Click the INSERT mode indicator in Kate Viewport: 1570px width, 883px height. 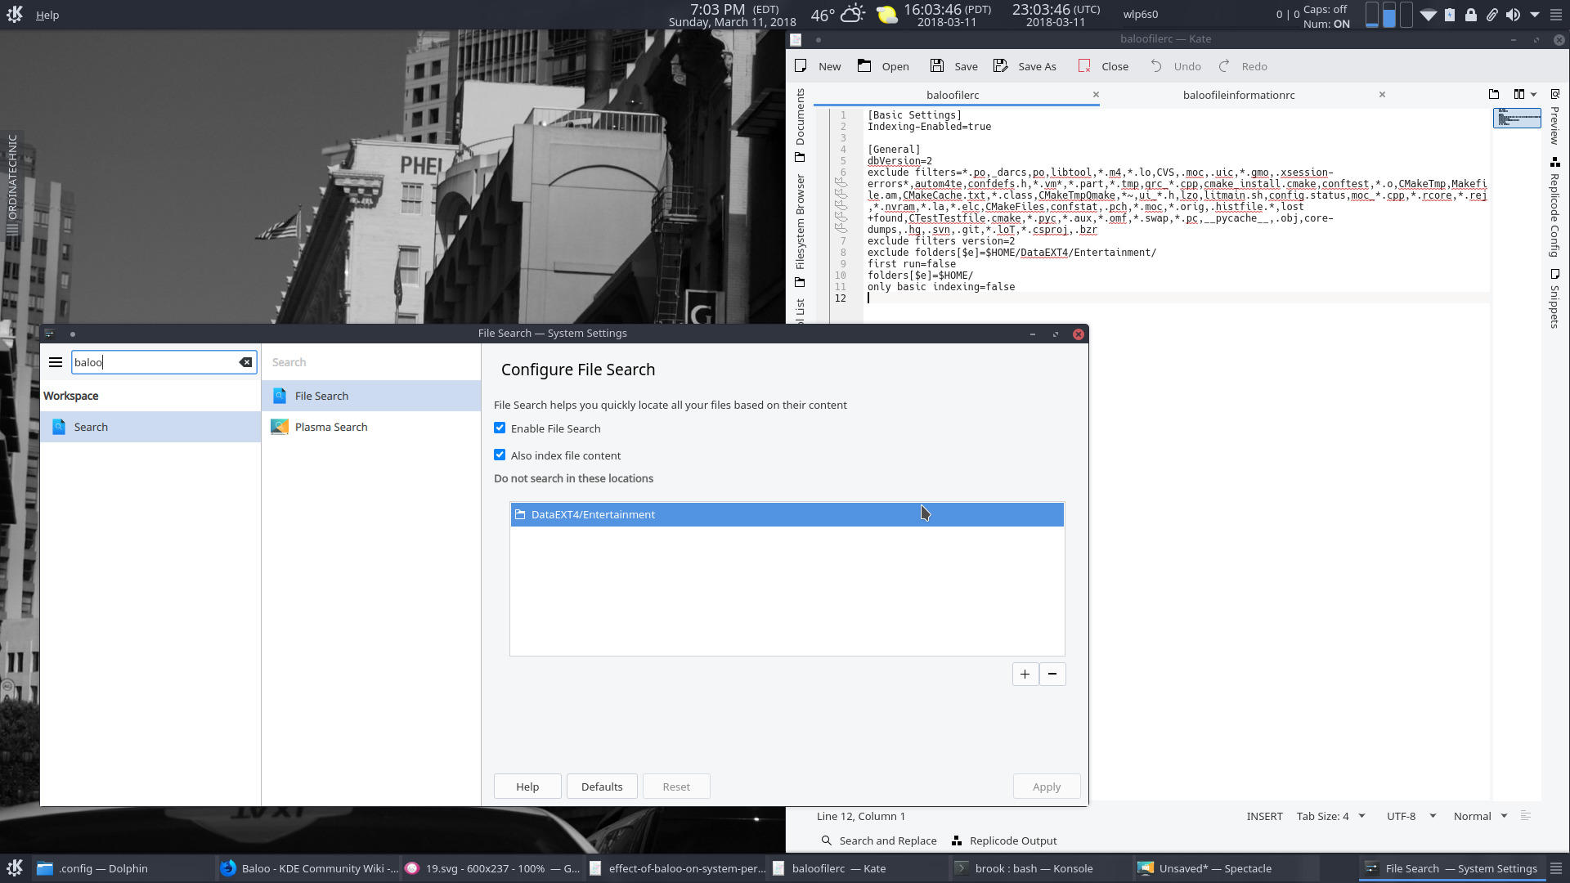(1264, 816)
